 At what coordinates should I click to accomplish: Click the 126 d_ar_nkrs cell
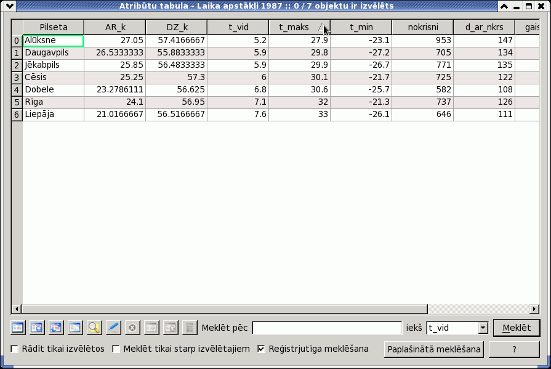485,102
